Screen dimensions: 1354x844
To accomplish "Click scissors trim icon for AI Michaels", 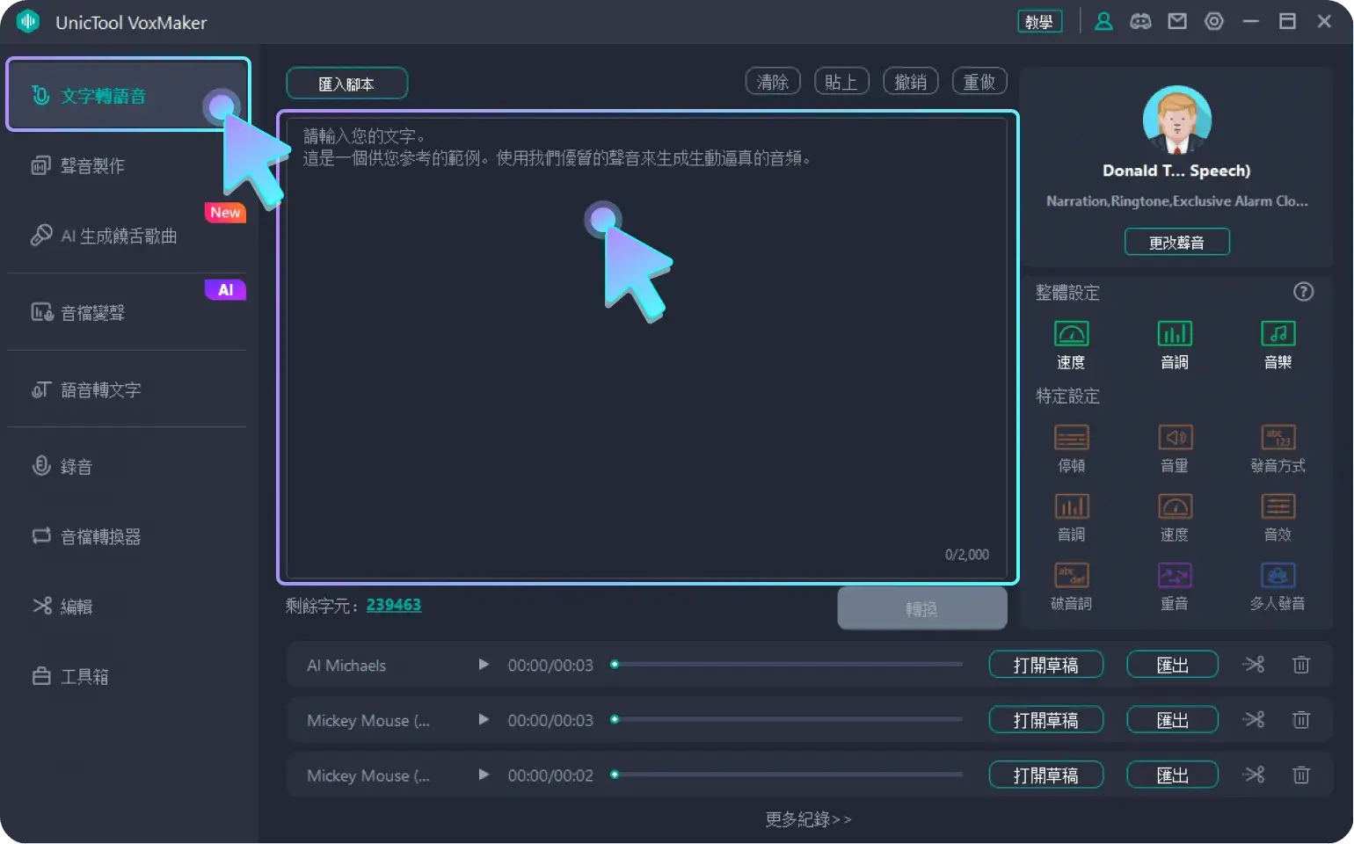I will (1253, 665).
